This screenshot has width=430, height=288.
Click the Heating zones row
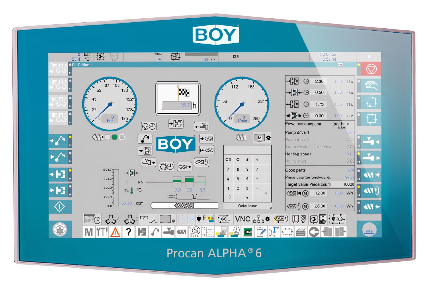pyautogui.click(x=320, y=154)
